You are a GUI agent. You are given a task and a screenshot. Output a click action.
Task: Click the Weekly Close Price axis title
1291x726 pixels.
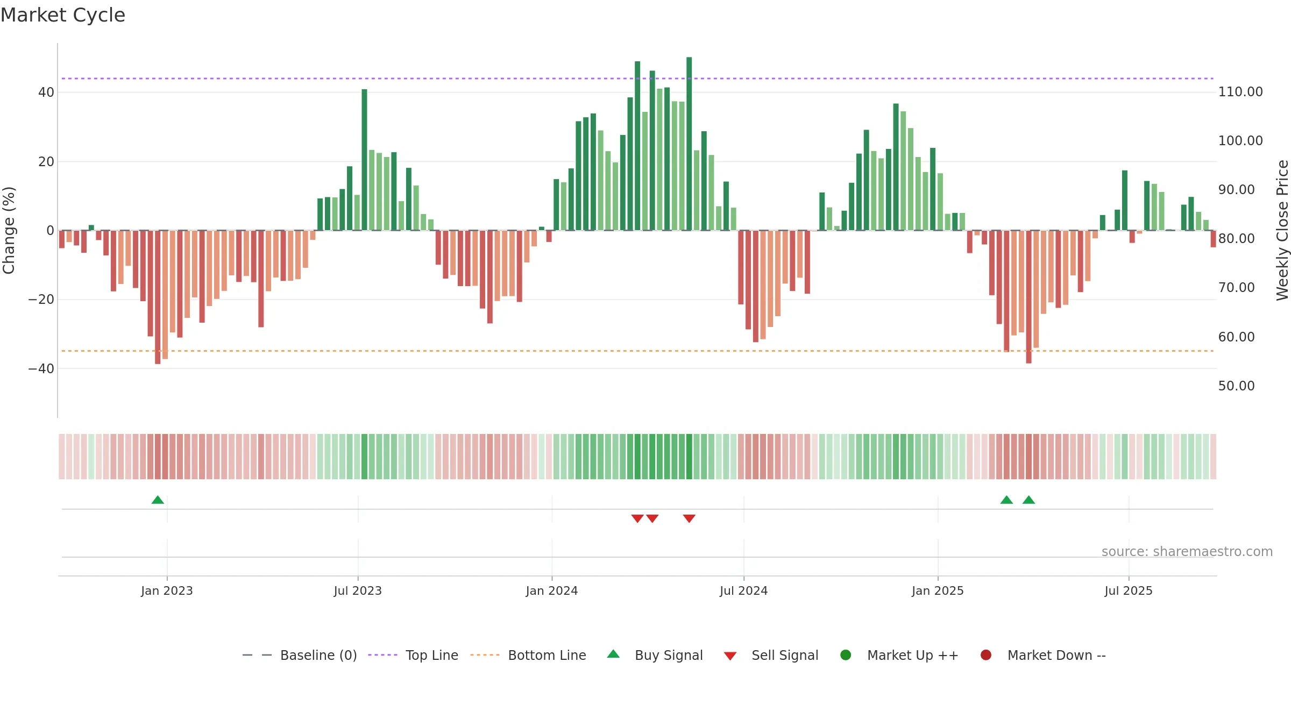(x=1282, y=230)
